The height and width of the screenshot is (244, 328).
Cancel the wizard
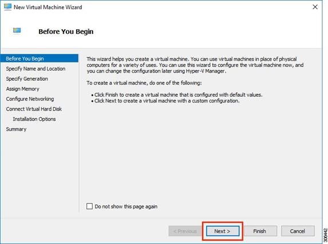(298, 231)
